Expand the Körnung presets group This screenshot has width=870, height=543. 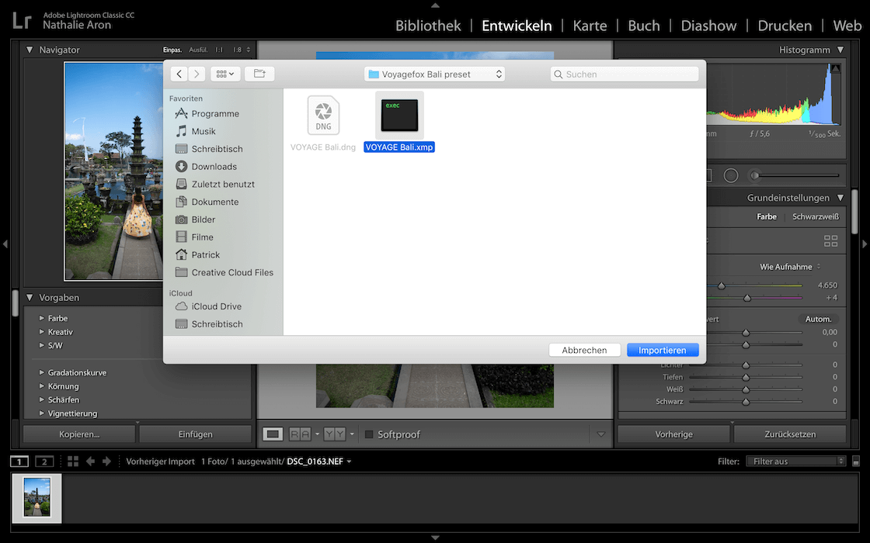(x=42, y=386)
